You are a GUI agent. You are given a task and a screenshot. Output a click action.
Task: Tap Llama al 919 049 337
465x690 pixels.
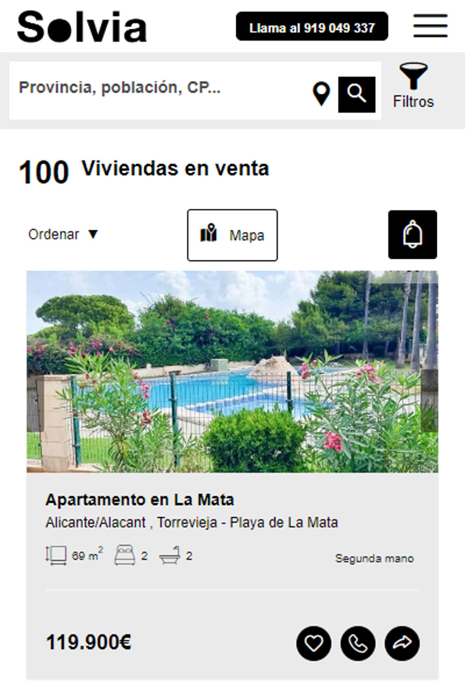point(312,26)
